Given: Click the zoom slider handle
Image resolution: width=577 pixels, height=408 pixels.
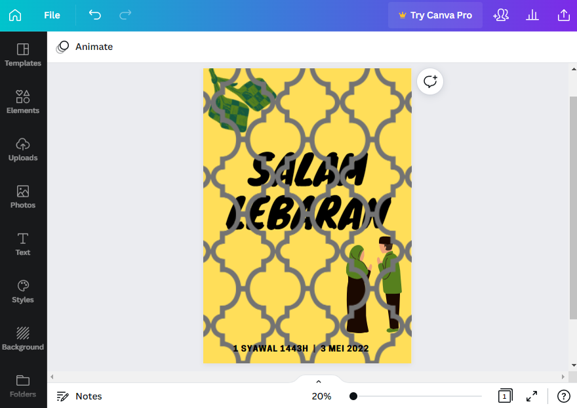Looking at the screenshot, I should pos(353,396).
